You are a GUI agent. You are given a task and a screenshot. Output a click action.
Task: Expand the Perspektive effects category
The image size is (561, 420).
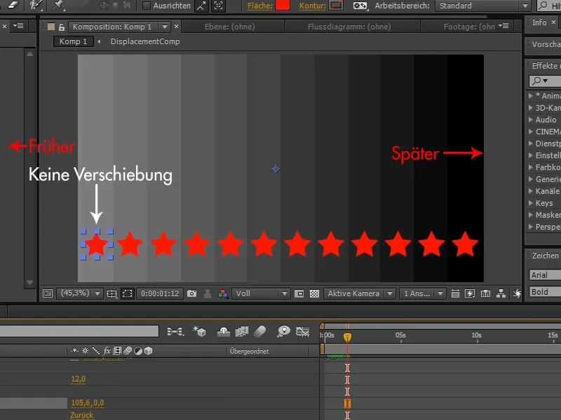point(531,227)
